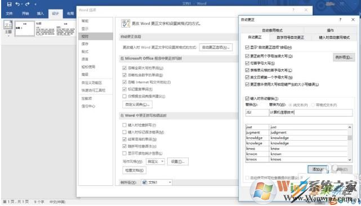The image size is (361, 206).
Task: Click the help question mark in AutoCorrect dialog
Action: coord(340,20)
